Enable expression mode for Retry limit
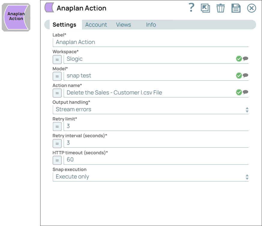This screenshot has height=226, width=262. (x=57, y=126)
